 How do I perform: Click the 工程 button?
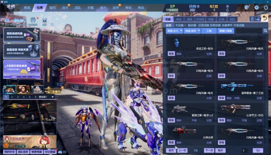pos(209,31)
